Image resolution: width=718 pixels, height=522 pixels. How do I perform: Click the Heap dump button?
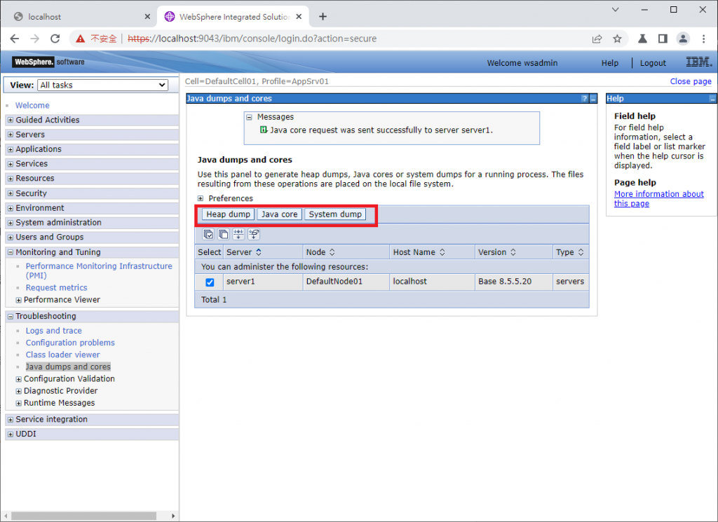click(x=228, y=214)
